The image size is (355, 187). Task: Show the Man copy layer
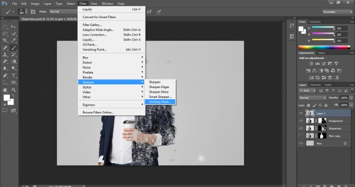click(x=301, y=136)
